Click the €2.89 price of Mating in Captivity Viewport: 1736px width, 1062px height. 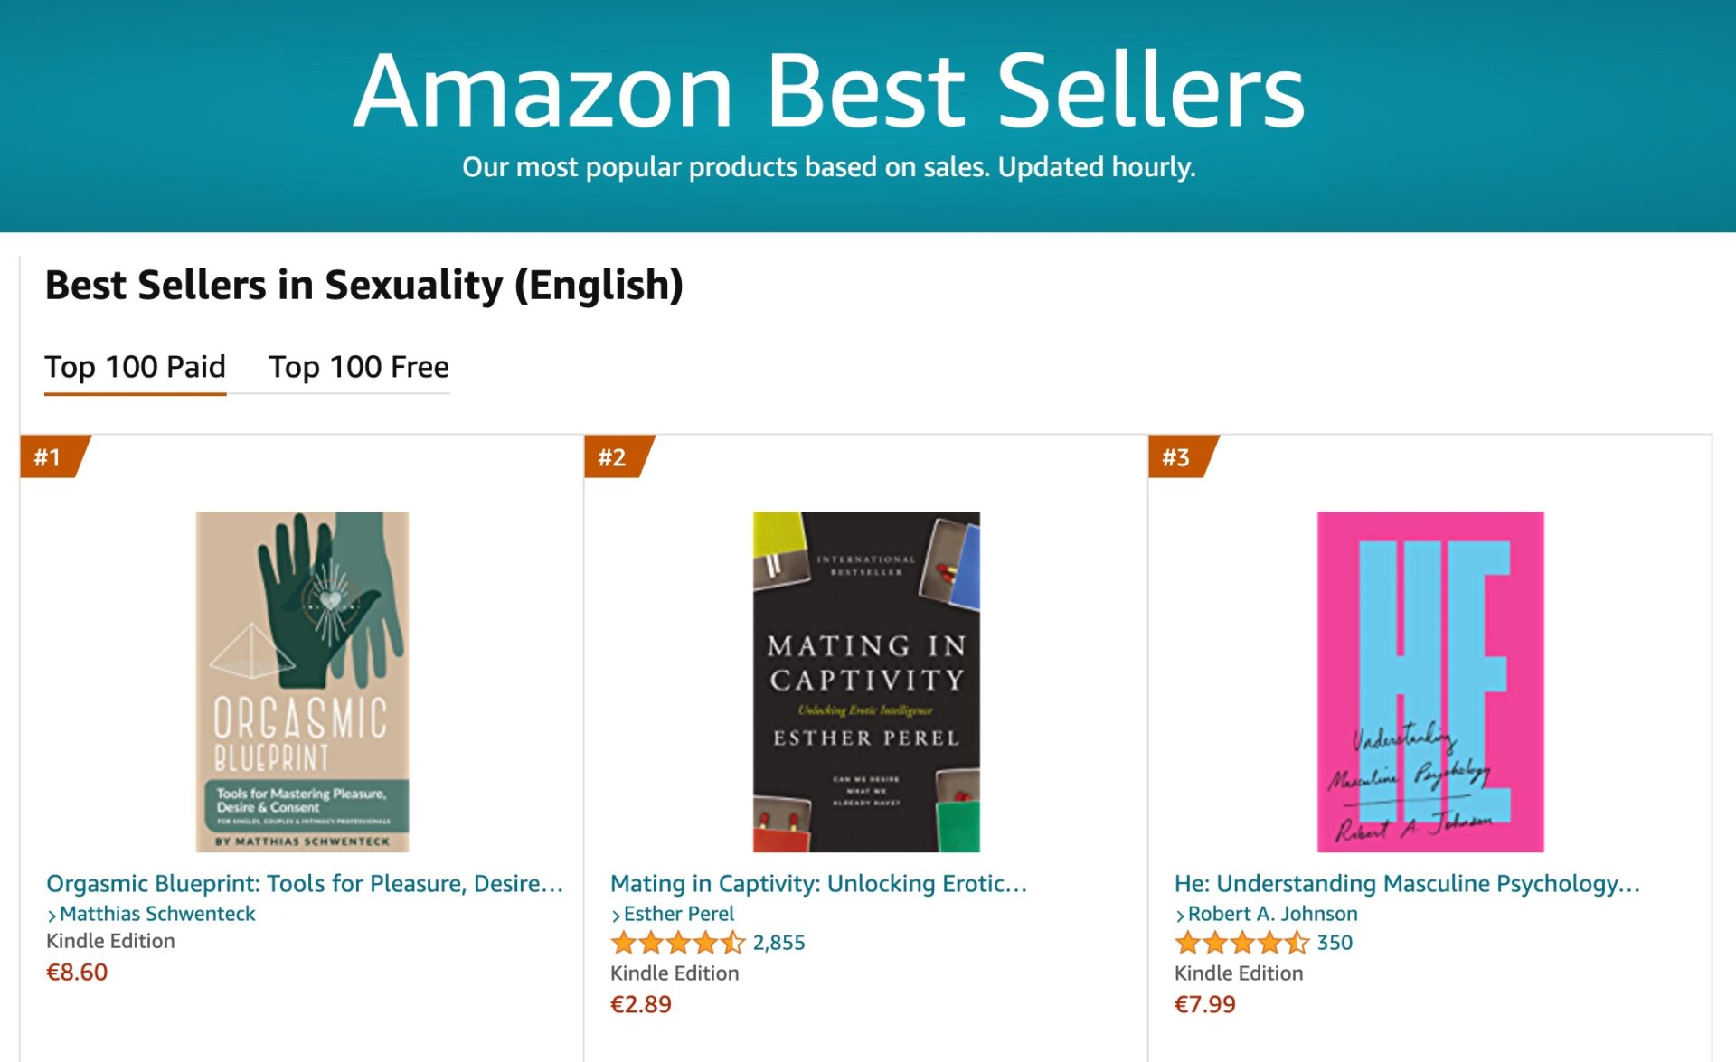coord(641,1004)
